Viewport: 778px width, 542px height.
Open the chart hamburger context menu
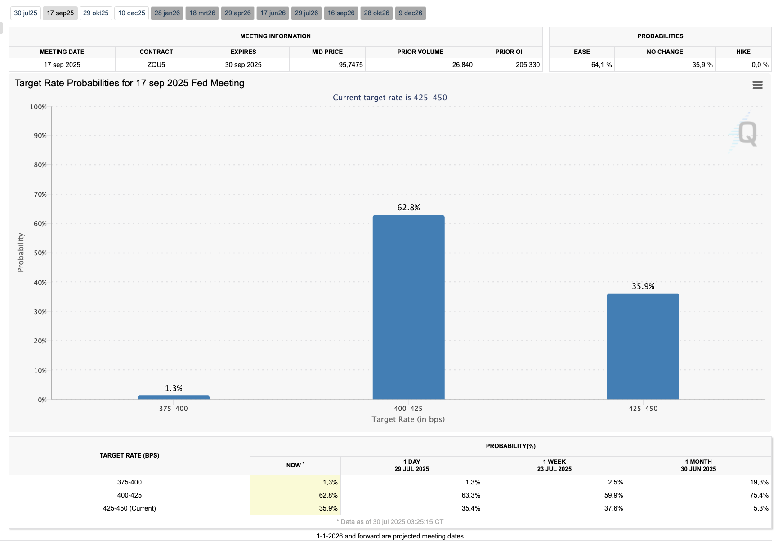757,85
